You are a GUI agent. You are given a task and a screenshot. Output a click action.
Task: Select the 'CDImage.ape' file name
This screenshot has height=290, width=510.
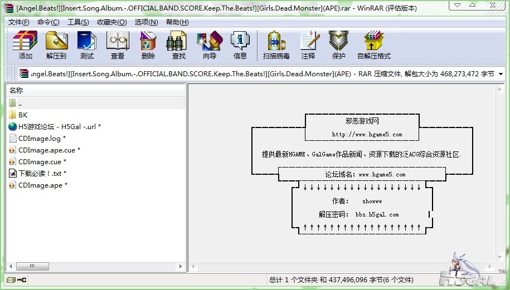click(x=43, y=185)
